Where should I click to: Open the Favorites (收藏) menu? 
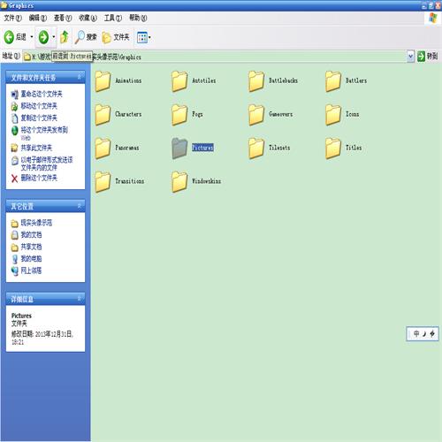[88, 18]
